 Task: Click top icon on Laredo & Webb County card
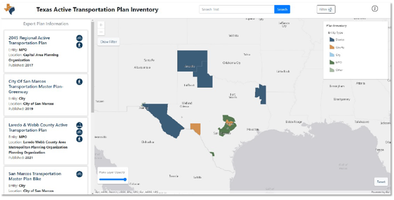79,125
